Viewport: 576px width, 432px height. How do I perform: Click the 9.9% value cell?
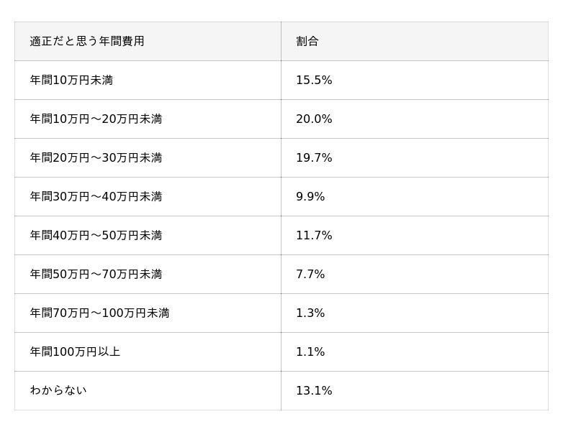[x=310, y=197]
